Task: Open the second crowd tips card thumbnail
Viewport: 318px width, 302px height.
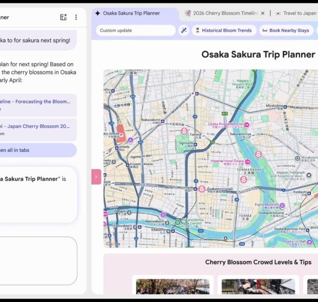Action: click(x=258, y=287)
